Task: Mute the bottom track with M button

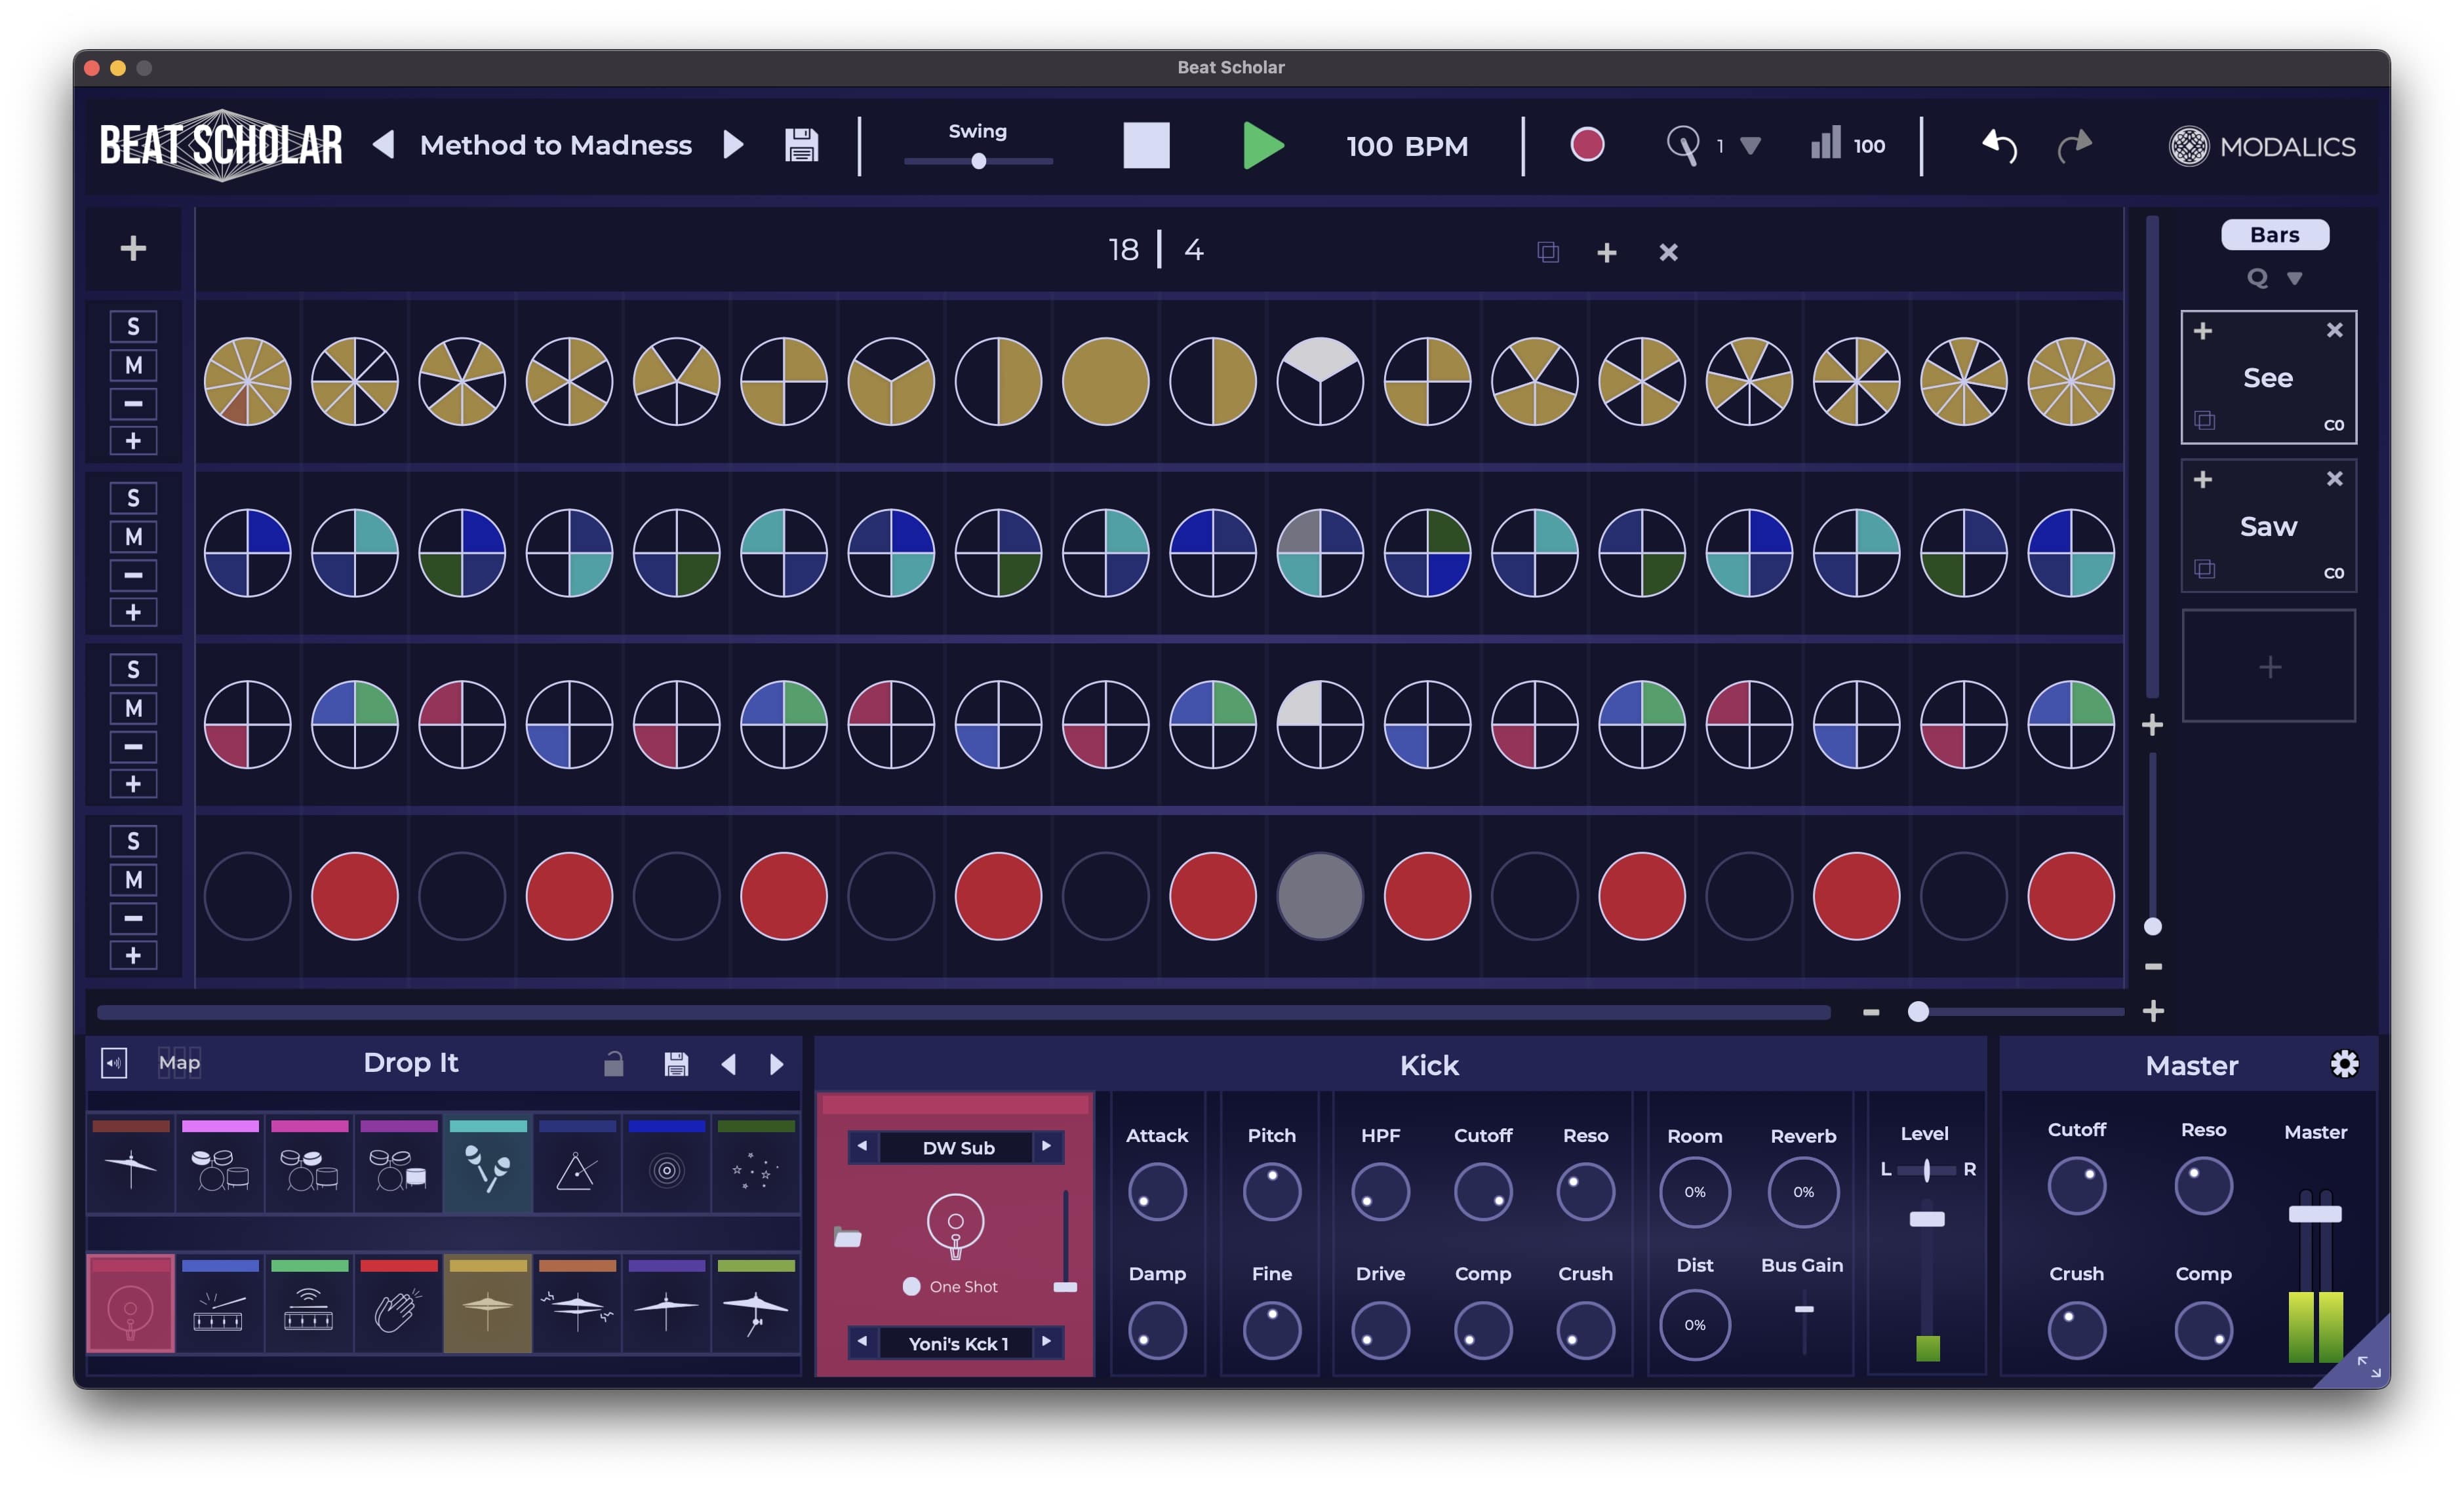Action: click(x=133, y=881)
